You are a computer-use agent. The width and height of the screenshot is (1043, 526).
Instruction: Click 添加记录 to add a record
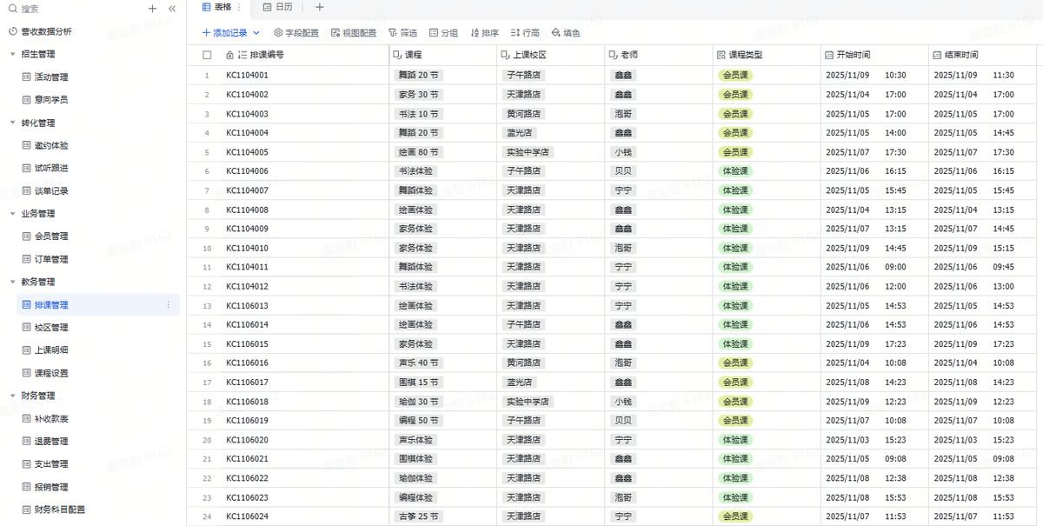[x=224, y=33]
